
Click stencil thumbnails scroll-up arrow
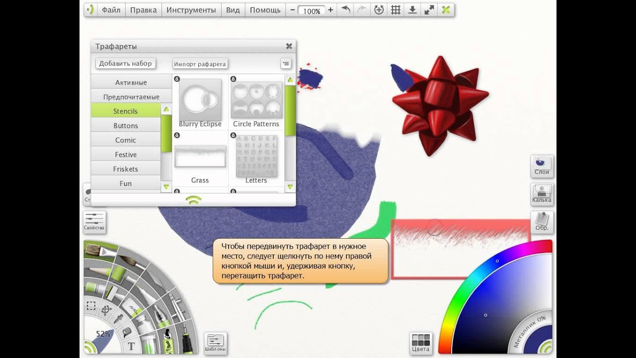(x=290, y=80)
